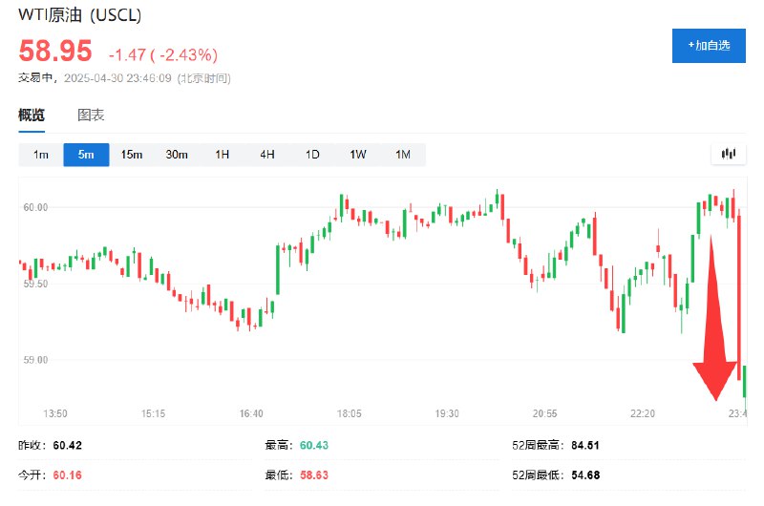Switch to the 概览 tab
Image resolution: width=764 pixels, height=506 pixels.
[32, 116]
